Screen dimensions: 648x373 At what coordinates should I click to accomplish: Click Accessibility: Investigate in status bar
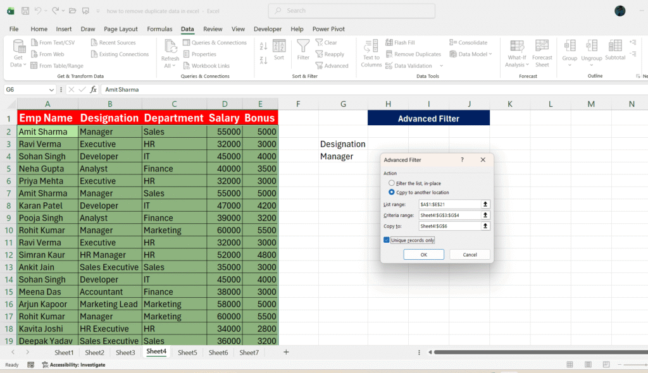(73, 365)
